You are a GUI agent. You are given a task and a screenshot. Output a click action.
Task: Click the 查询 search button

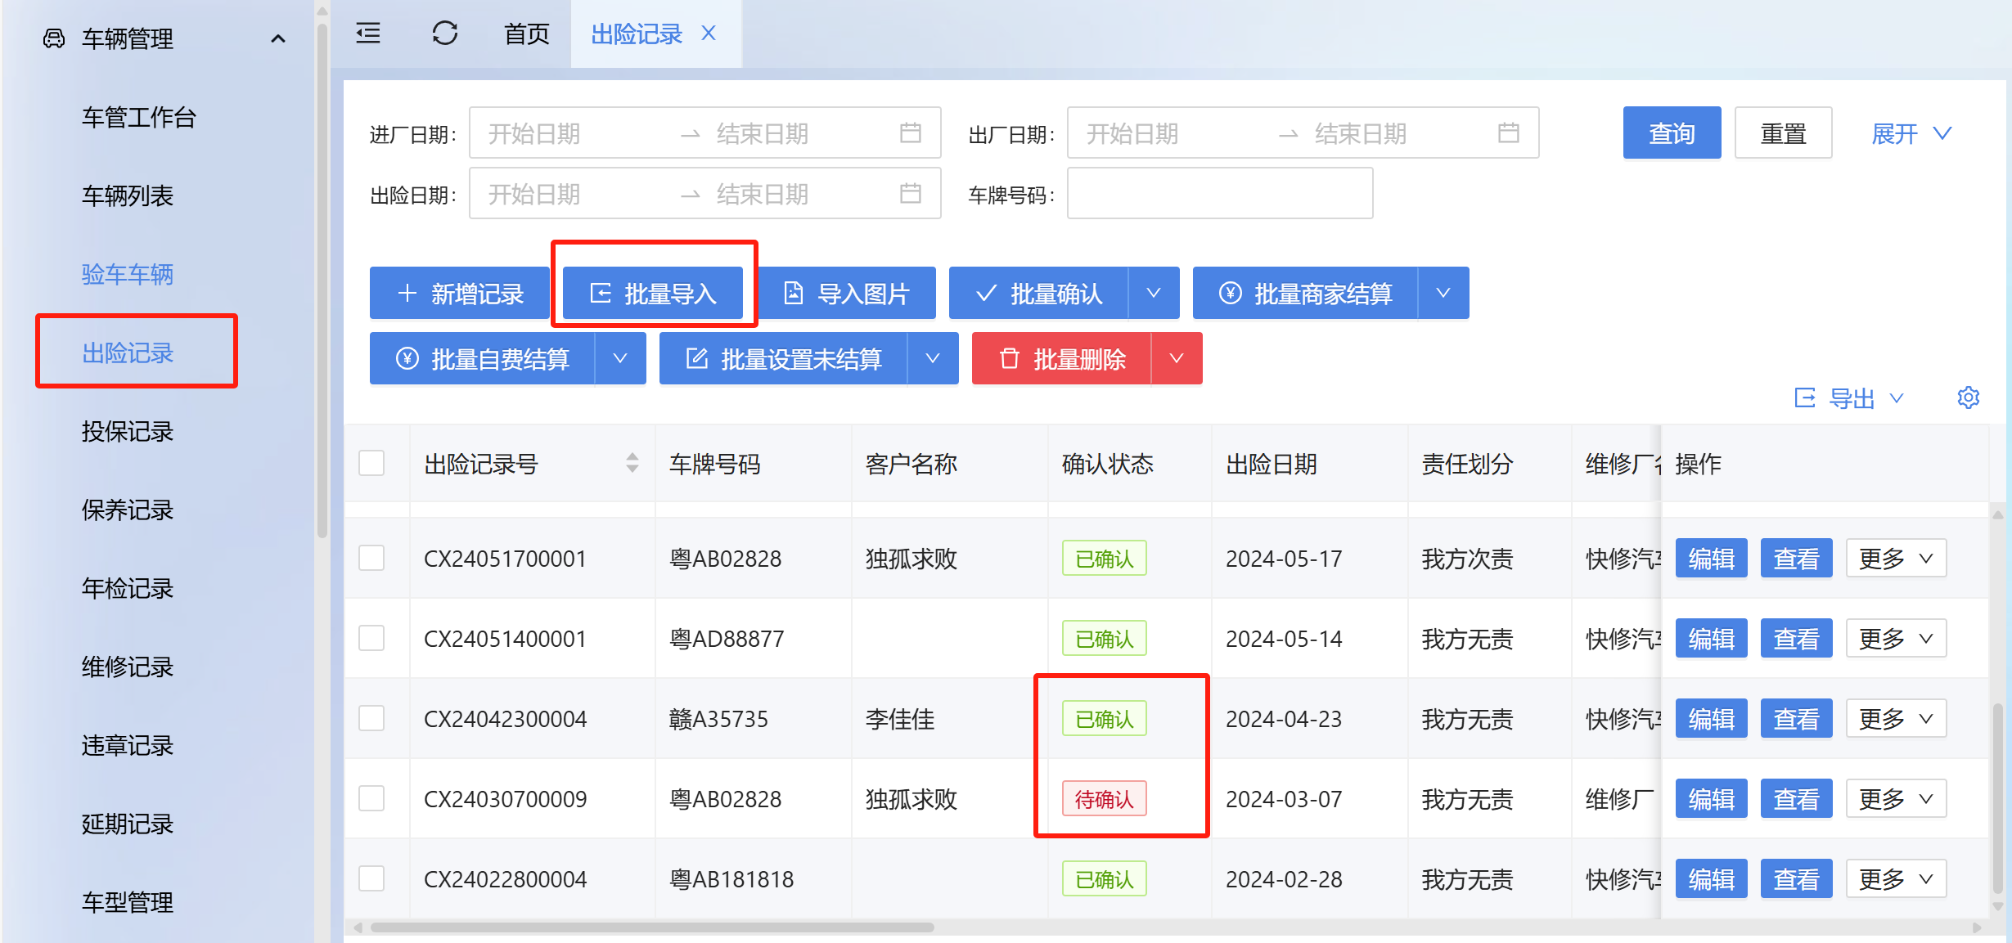1671,132
